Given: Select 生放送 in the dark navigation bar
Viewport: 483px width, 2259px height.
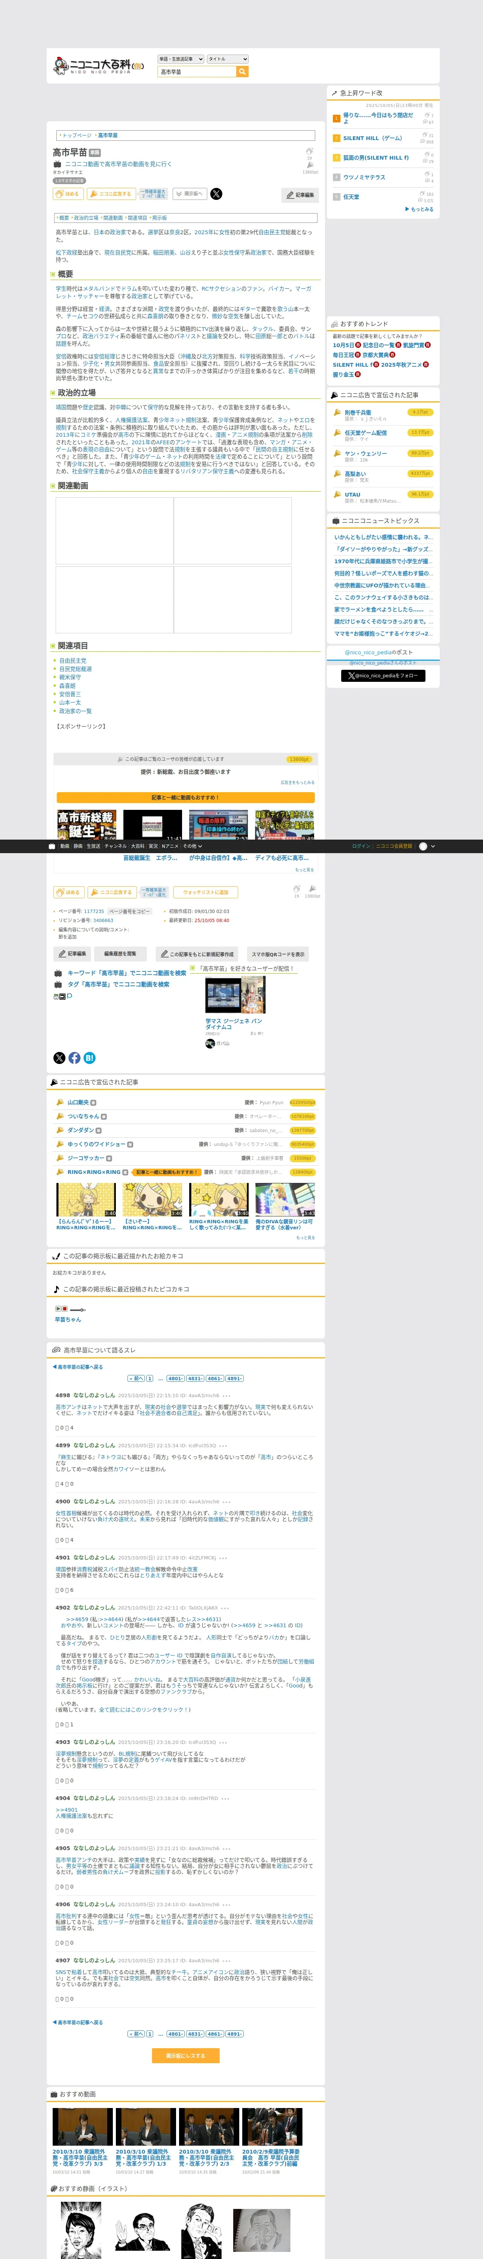Looking at the screenshot, I should (93, 846).
